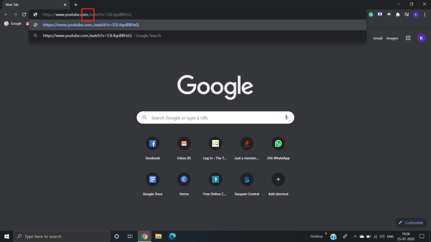Open the Action Center notification icon
The height and width of the screenshot is (242, 431).
pyautogui.click(x=422, y=236)
